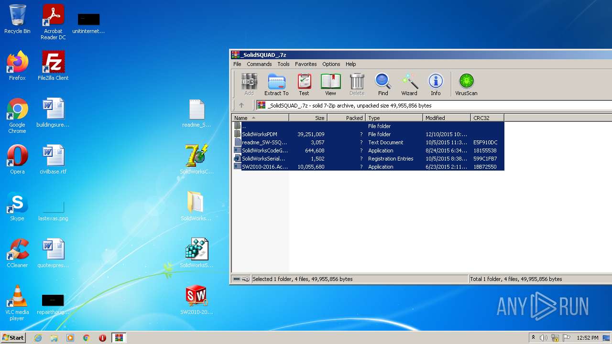The width and height of the screenshot is (612, 344).
Task: Click the WinRAR taskbar button
Action: coord(119,338)
